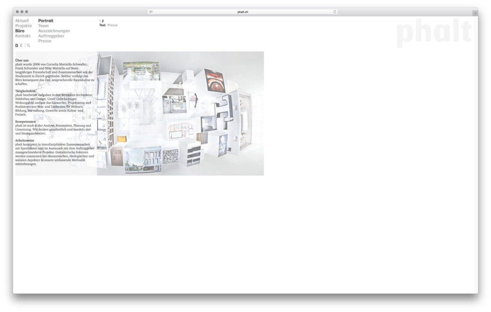The image size is (491, 312).
Task: Reload the page in address bar
Action: [335, 12]
